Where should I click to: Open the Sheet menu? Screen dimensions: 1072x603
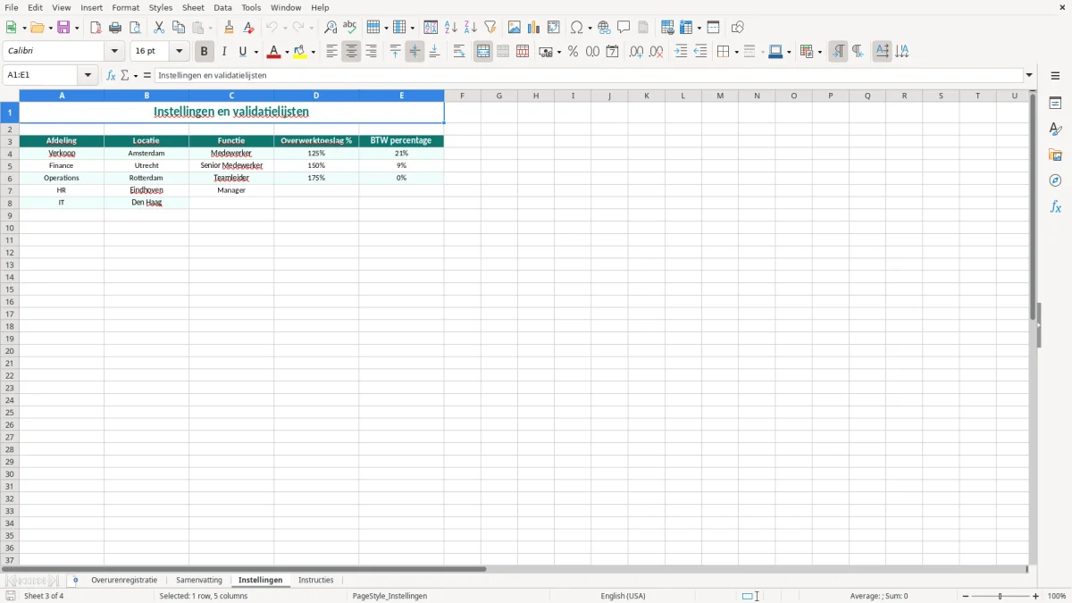pyautogui.click(x=193, y=7)
